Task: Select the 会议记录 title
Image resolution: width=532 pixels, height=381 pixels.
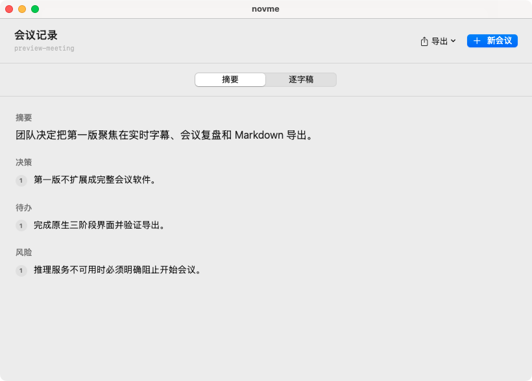Action: (x=36, y=35)
